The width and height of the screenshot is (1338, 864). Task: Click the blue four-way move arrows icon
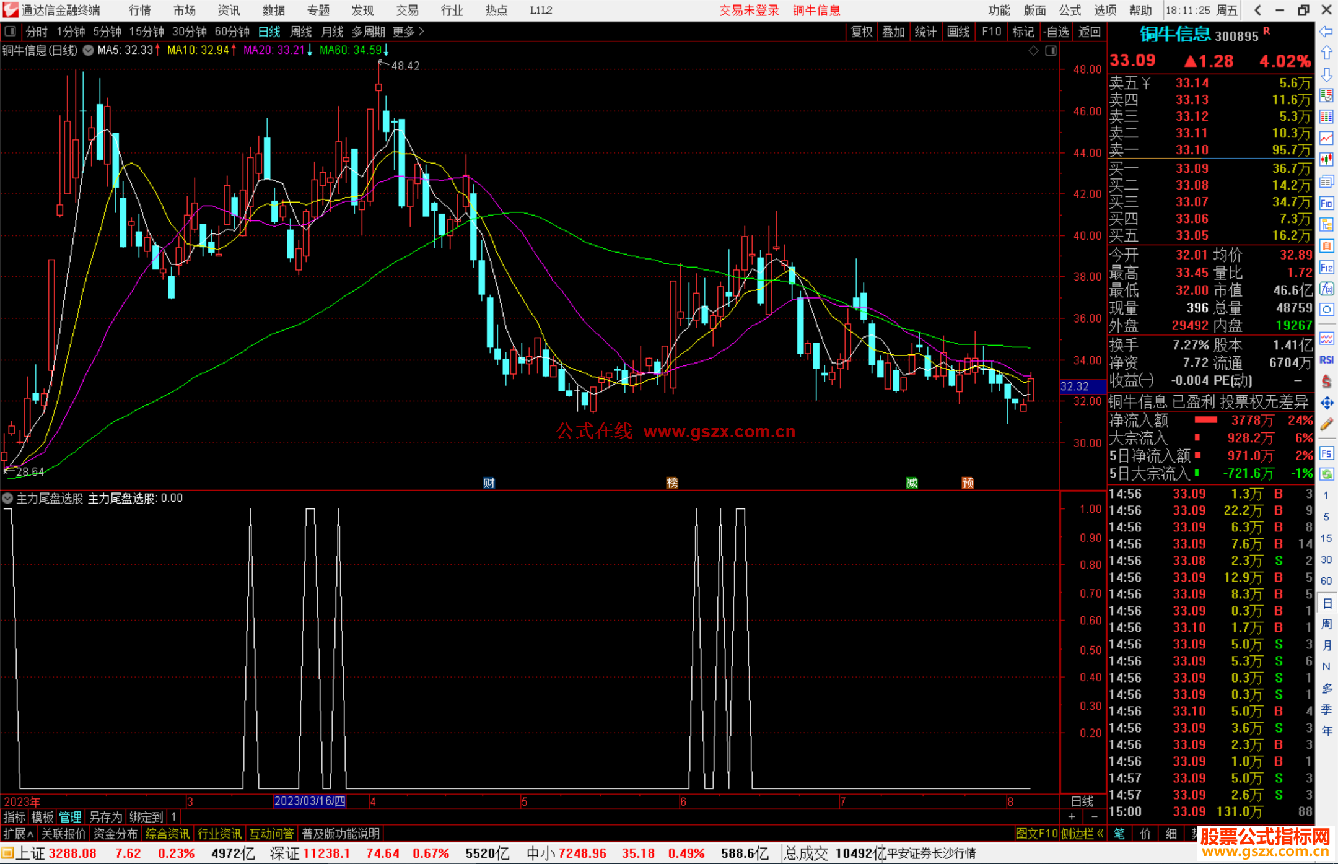pos(1326,403)
